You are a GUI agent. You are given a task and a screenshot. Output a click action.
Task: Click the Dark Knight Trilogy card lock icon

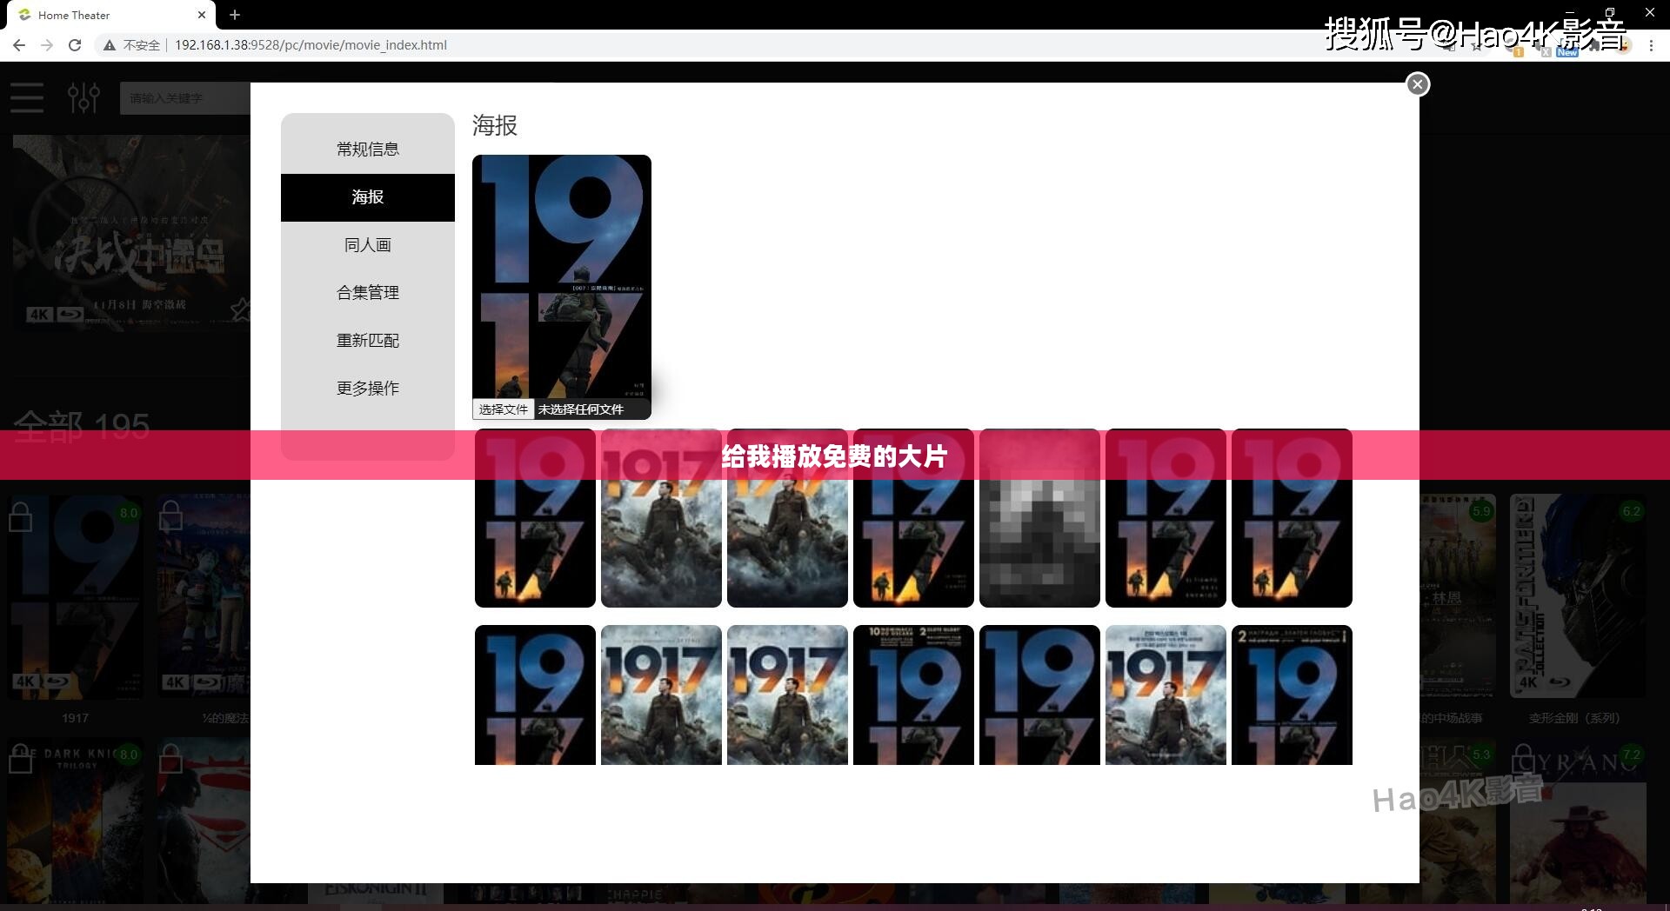point(20,759)
